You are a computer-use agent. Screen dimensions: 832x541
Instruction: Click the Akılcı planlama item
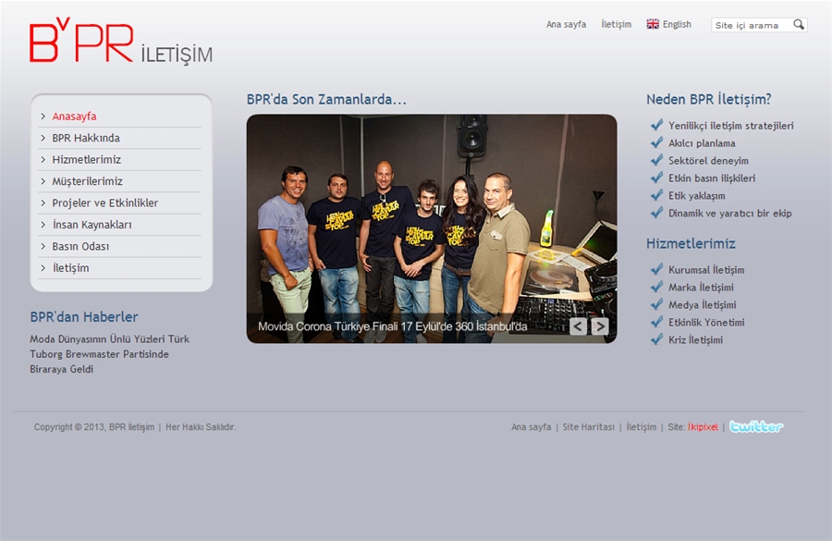click(x=702, y=143)
